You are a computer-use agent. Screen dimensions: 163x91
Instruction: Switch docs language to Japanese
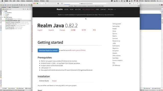(x=73, y=30)
